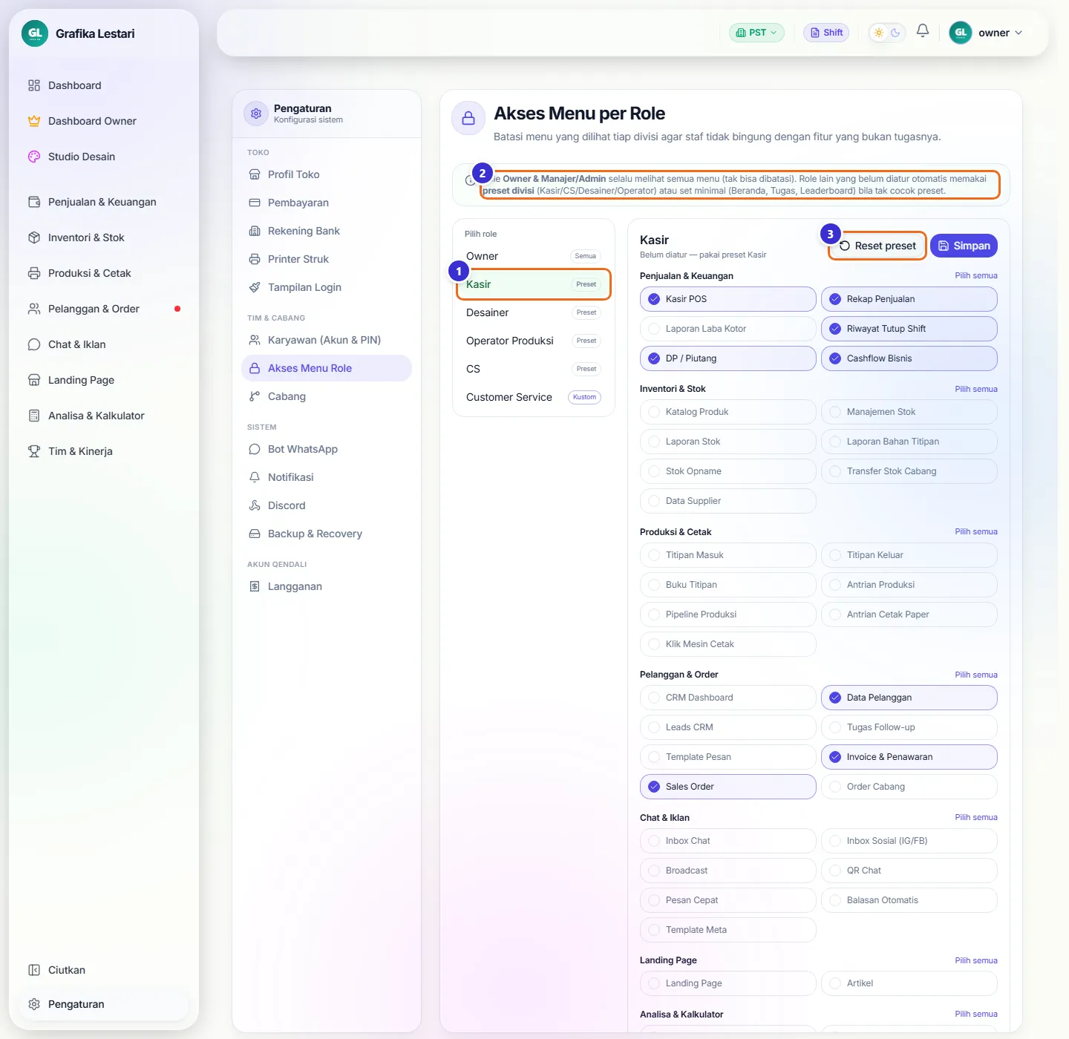The width and height of the screenshot is (1069, 1039).
Task: Click the notification bell icon
Action: point(923,31)
